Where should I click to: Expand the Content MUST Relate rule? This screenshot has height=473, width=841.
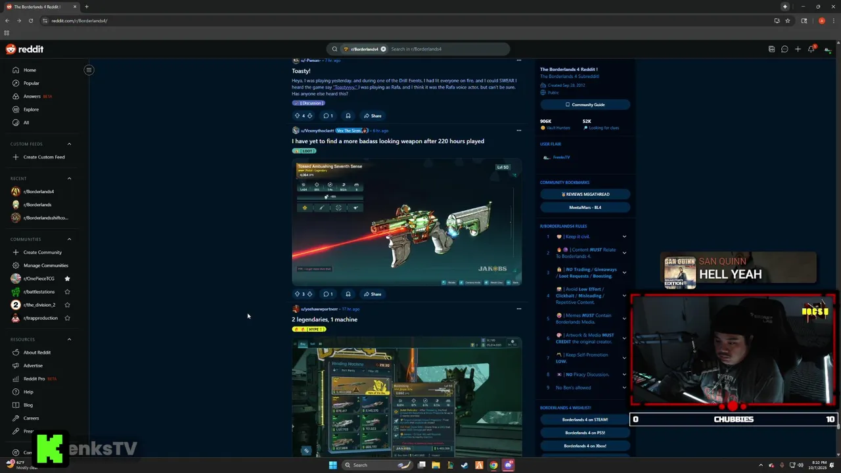(624, 253)
